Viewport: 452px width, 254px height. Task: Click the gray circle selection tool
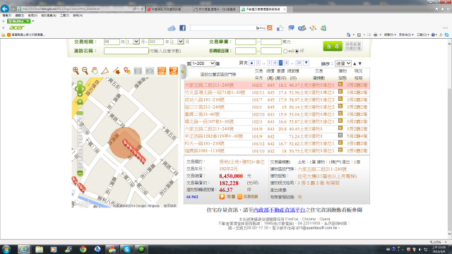point(150,71)
